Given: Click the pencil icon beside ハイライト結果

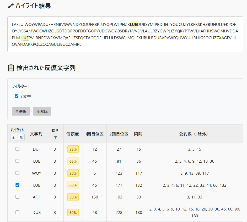Looking at the screenshot, I should (10, 6).
